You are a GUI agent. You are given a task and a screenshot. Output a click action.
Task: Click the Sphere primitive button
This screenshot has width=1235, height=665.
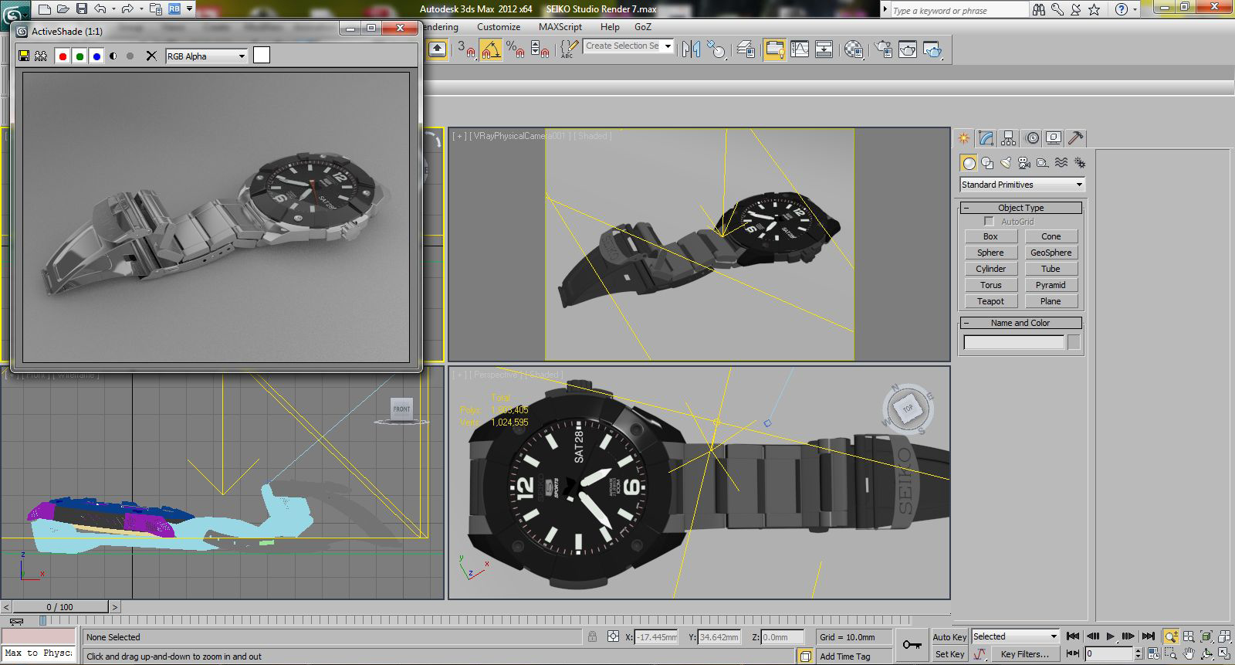click(x=990, y=253)
